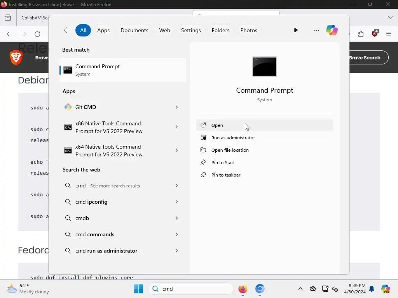398x298 pixels.
Task: Open the Chromium browser taskbar icon
Action: (x=260, y=289)
